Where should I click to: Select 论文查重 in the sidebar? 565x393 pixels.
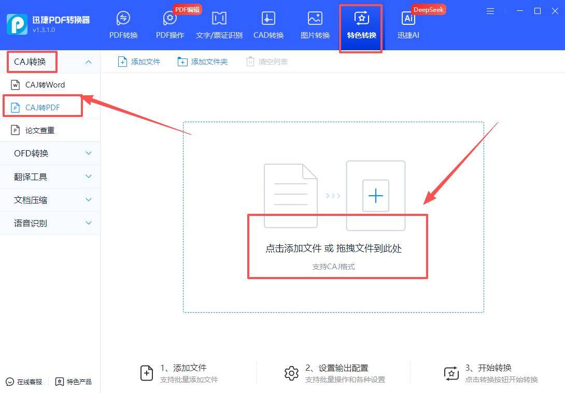click(x=41, y=130)
